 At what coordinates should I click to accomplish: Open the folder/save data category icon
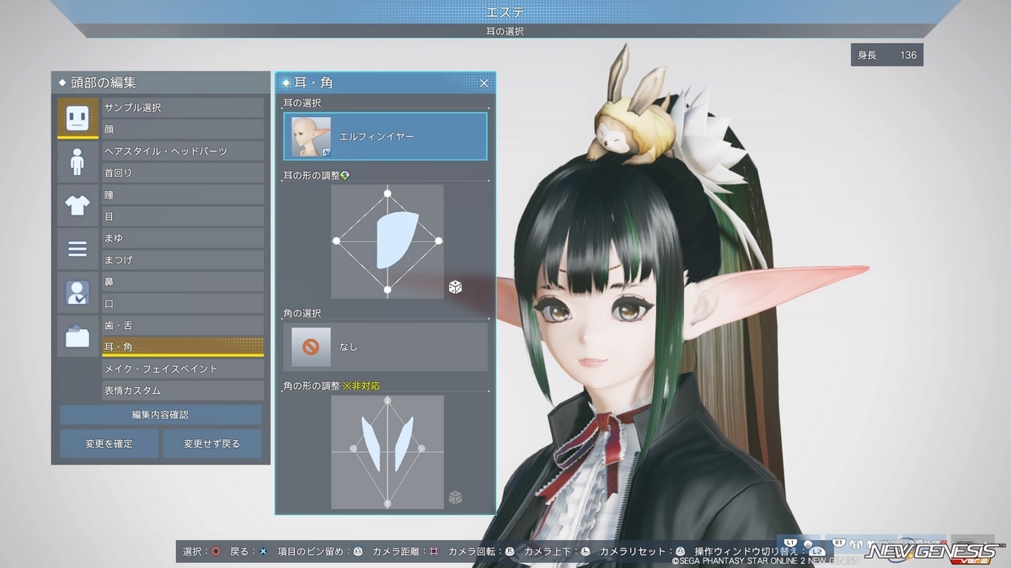point(78,336)
